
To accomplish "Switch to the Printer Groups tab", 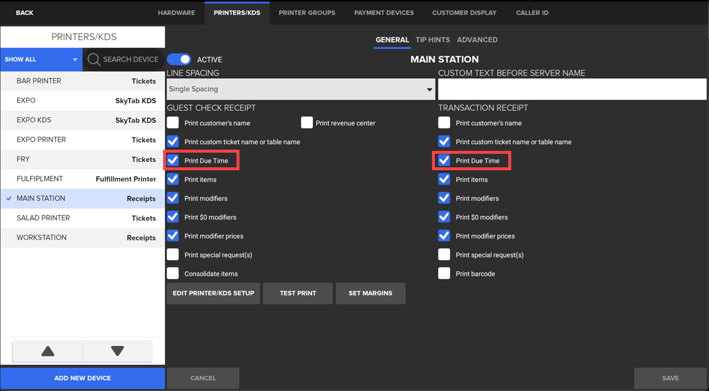I will (307, 12).
